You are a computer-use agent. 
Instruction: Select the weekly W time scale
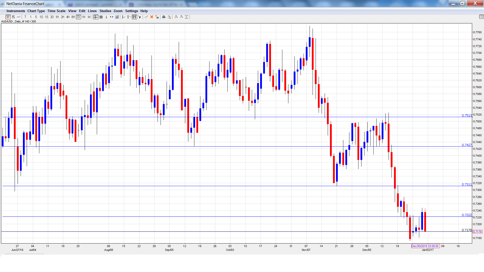click(84, 17)
